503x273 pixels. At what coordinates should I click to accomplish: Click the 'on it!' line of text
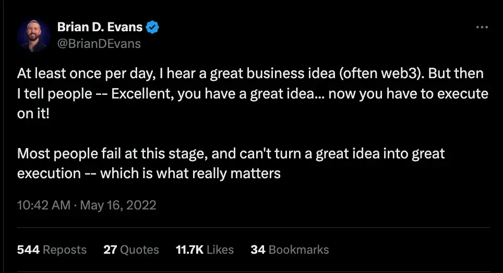(x=33, y=114)
